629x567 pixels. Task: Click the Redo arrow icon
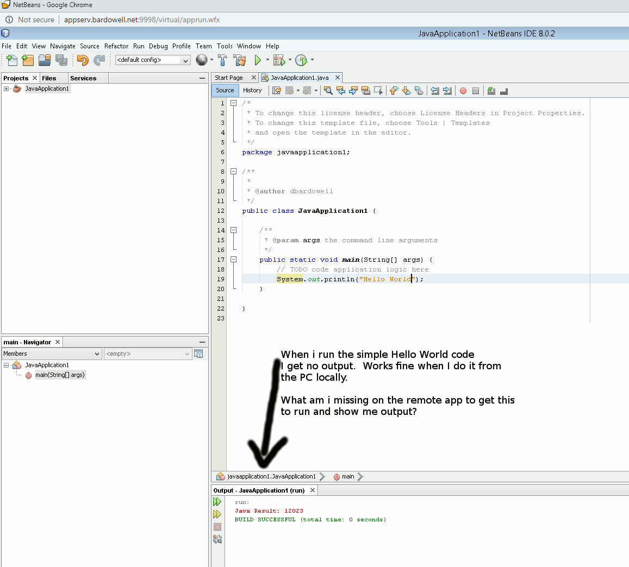pyautogui.click(x=99, y=60)
